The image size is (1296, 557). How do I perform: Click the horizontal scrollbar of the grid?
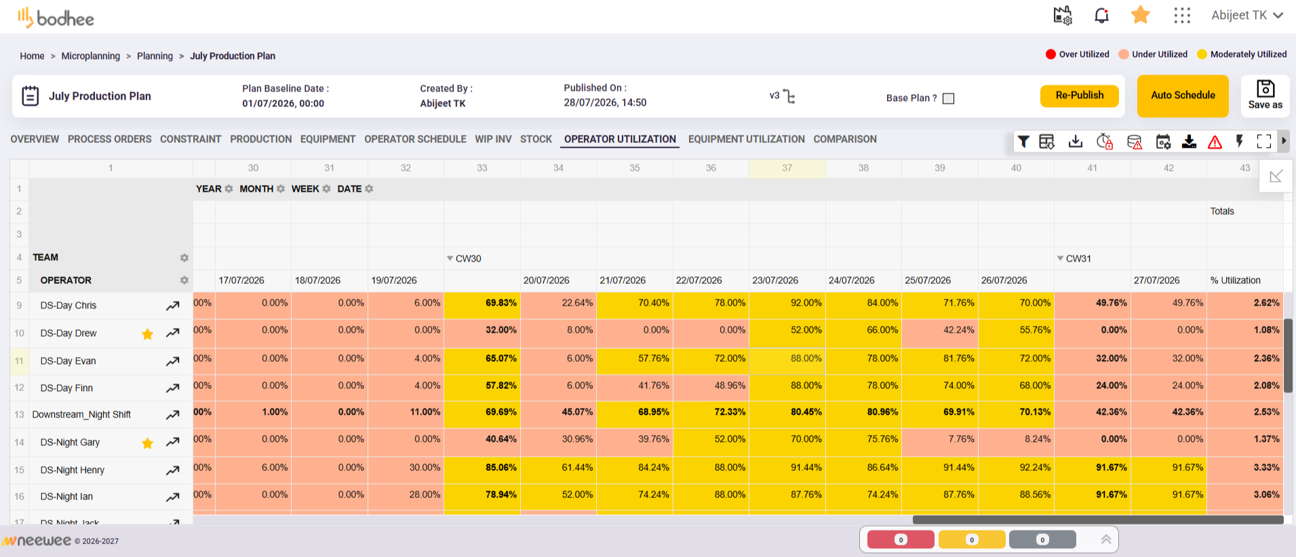click(x=1098, y=520)
